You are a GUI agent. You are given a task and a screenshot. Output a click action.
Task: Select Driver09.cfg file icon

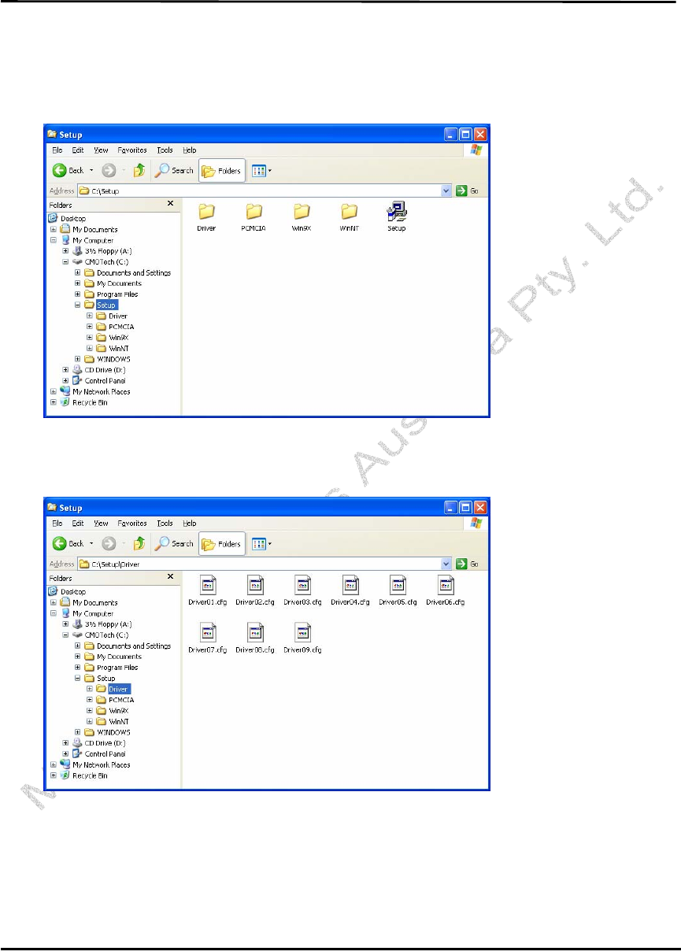click(x=302, y=632)
